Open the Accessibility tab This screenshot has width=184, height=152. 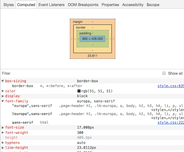[x=133, y=5]
